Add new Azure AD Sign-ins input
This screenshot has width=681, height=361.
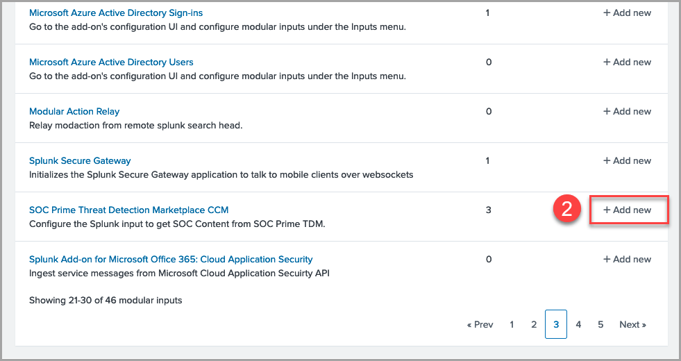coord(627,12)
